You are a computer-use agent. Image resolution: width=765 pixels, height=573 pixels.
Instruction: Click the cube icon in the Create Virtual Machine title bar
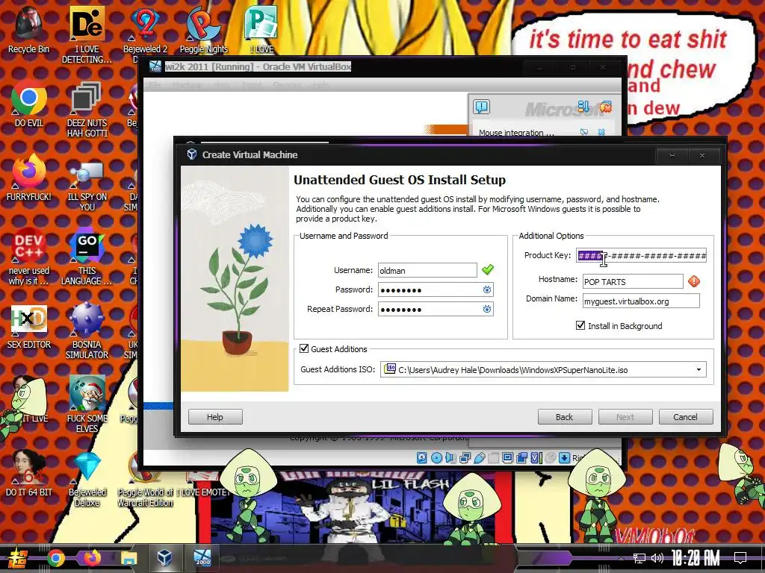[x=192, y=154]
